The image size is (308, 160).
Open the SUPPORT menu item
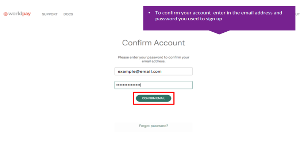click(x=50, y=14)
